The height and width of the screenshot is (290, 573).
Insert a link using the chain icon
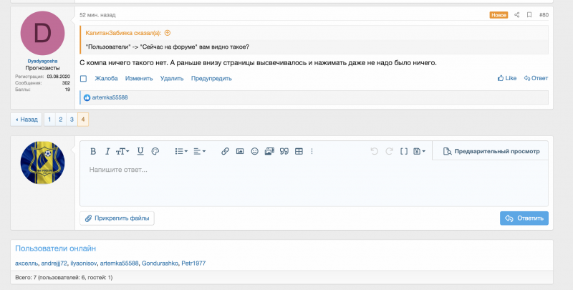click(x=225, y=151)
